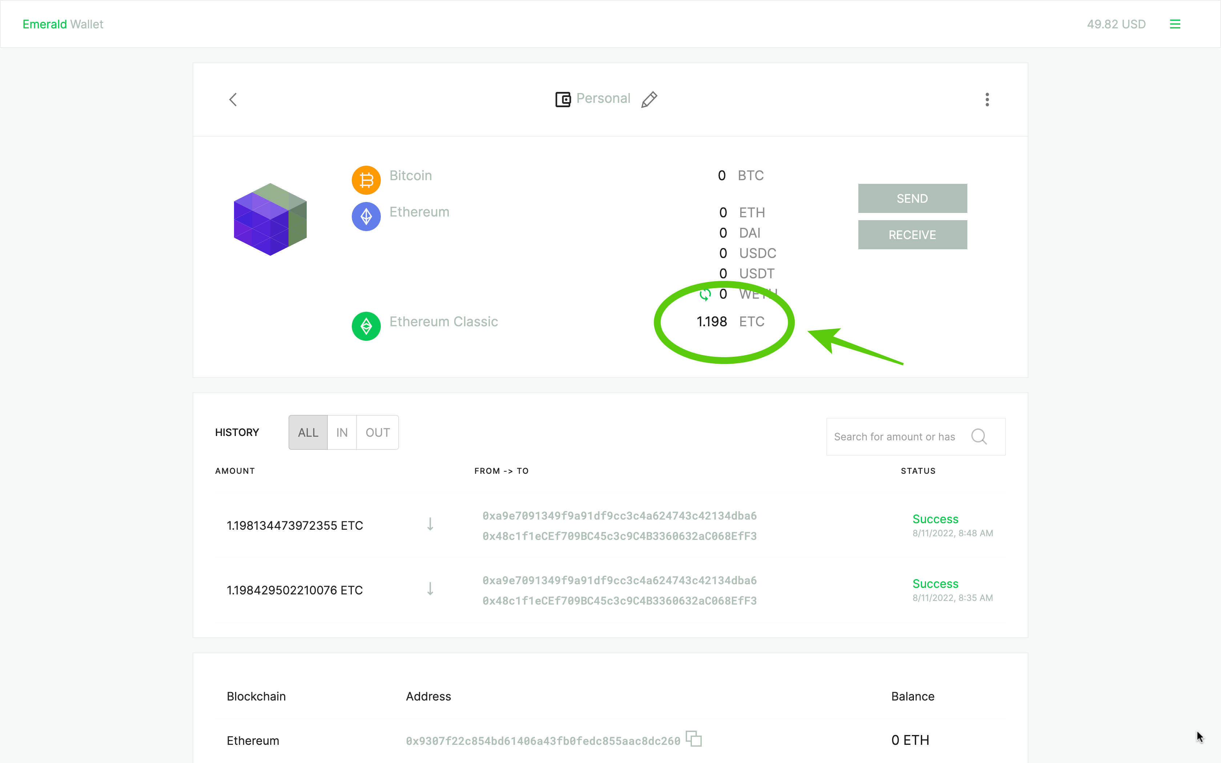Click the Personal wallet name label
1221x763 pixels.
(603, 98)
